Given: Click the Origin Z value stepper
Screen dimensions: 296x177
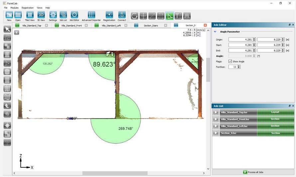Looking at the screenshot, I should 283,40.
